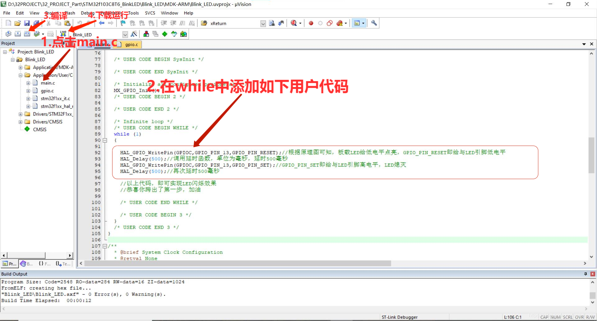Open Options for Target magic wand icon
The image size is (597, 321).
pyautogui.click(x=134, y=34)
